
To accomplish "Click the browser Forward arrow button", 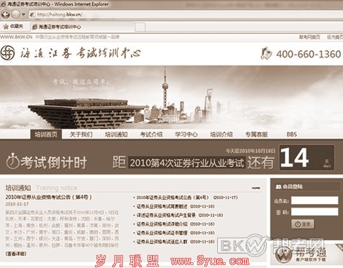I will pos(16,14).
